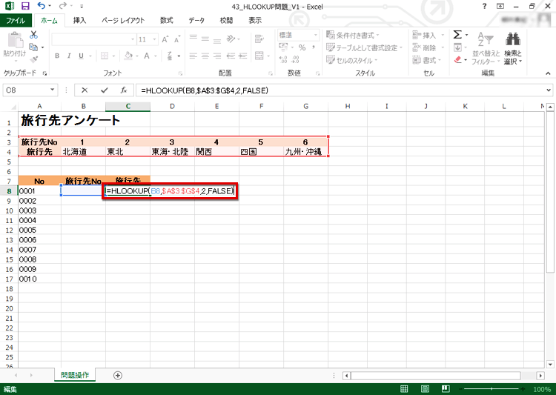Image resolution: width=556 pixels, height=395 pixels.
Task: Increase font size with large A icon
Action: point(165,39)
